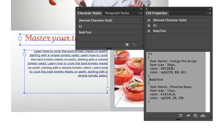The height and width of the screenshot is (129, 216).
Task: Click the A icon beside h1 in CSS Properties
Action: click(x=149, y=26)
